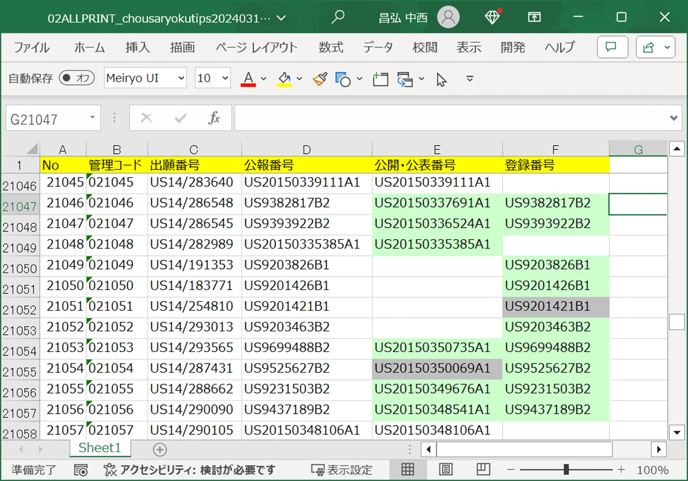Open the ファイル menu tab
Image resolution: width=688 pixels, height=481 pixels.
31,47
